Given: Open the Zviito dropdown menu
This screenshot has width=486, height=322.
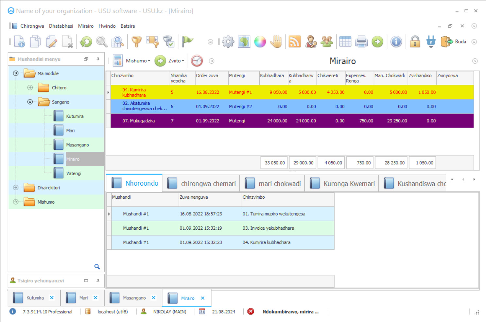Looking at the screenshot, I should coord(174,61).
